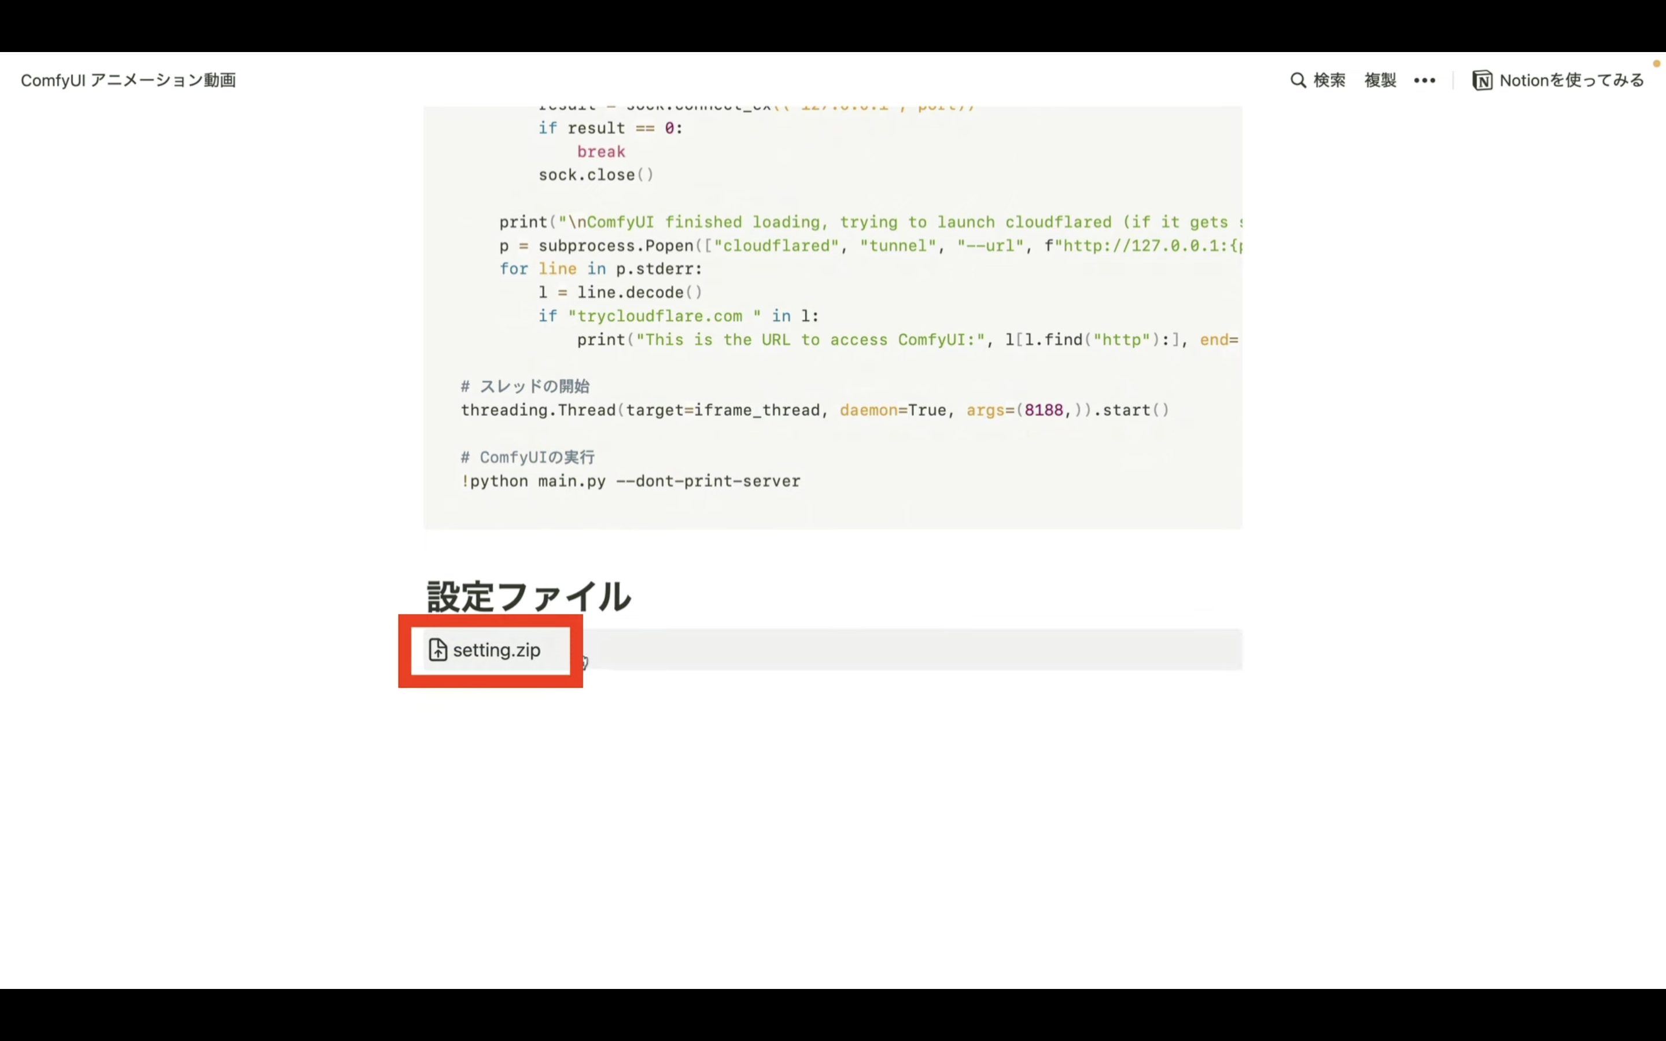Click the 'l = line.decode()' line

click(x=620, y=293)
